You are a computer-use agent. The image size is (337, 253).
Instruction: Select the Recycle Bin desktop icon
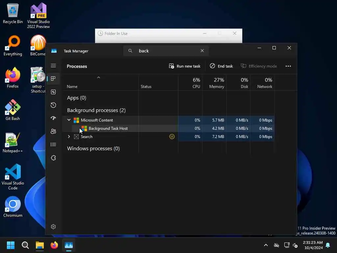pyautogui.click(x=13, y=13)
